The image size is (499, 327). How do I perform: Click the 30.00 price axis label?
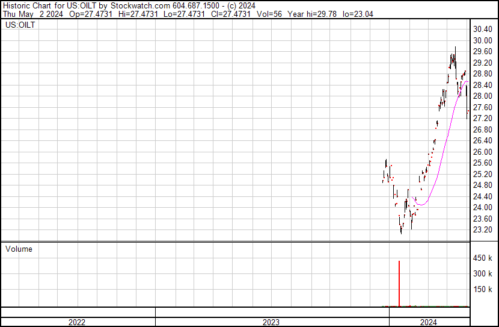pyautogui.click(x=483, y=40)
